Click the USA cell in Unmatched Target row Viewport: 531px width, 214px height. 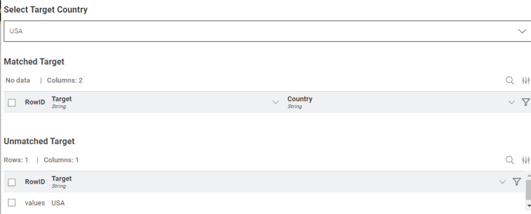pyautogui.click(x=58, y=203)
